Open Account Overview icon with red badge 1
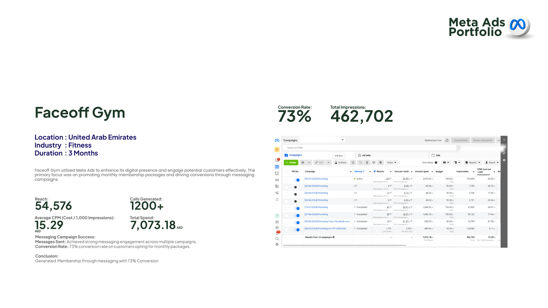The width and height of the screenshot is (548, 308). click(x=277, y=160)
